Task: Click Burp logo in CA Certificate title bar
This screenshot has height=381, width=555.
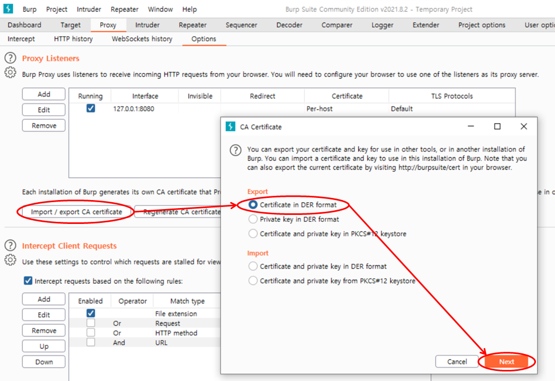Action: click(x=230, y=126)
